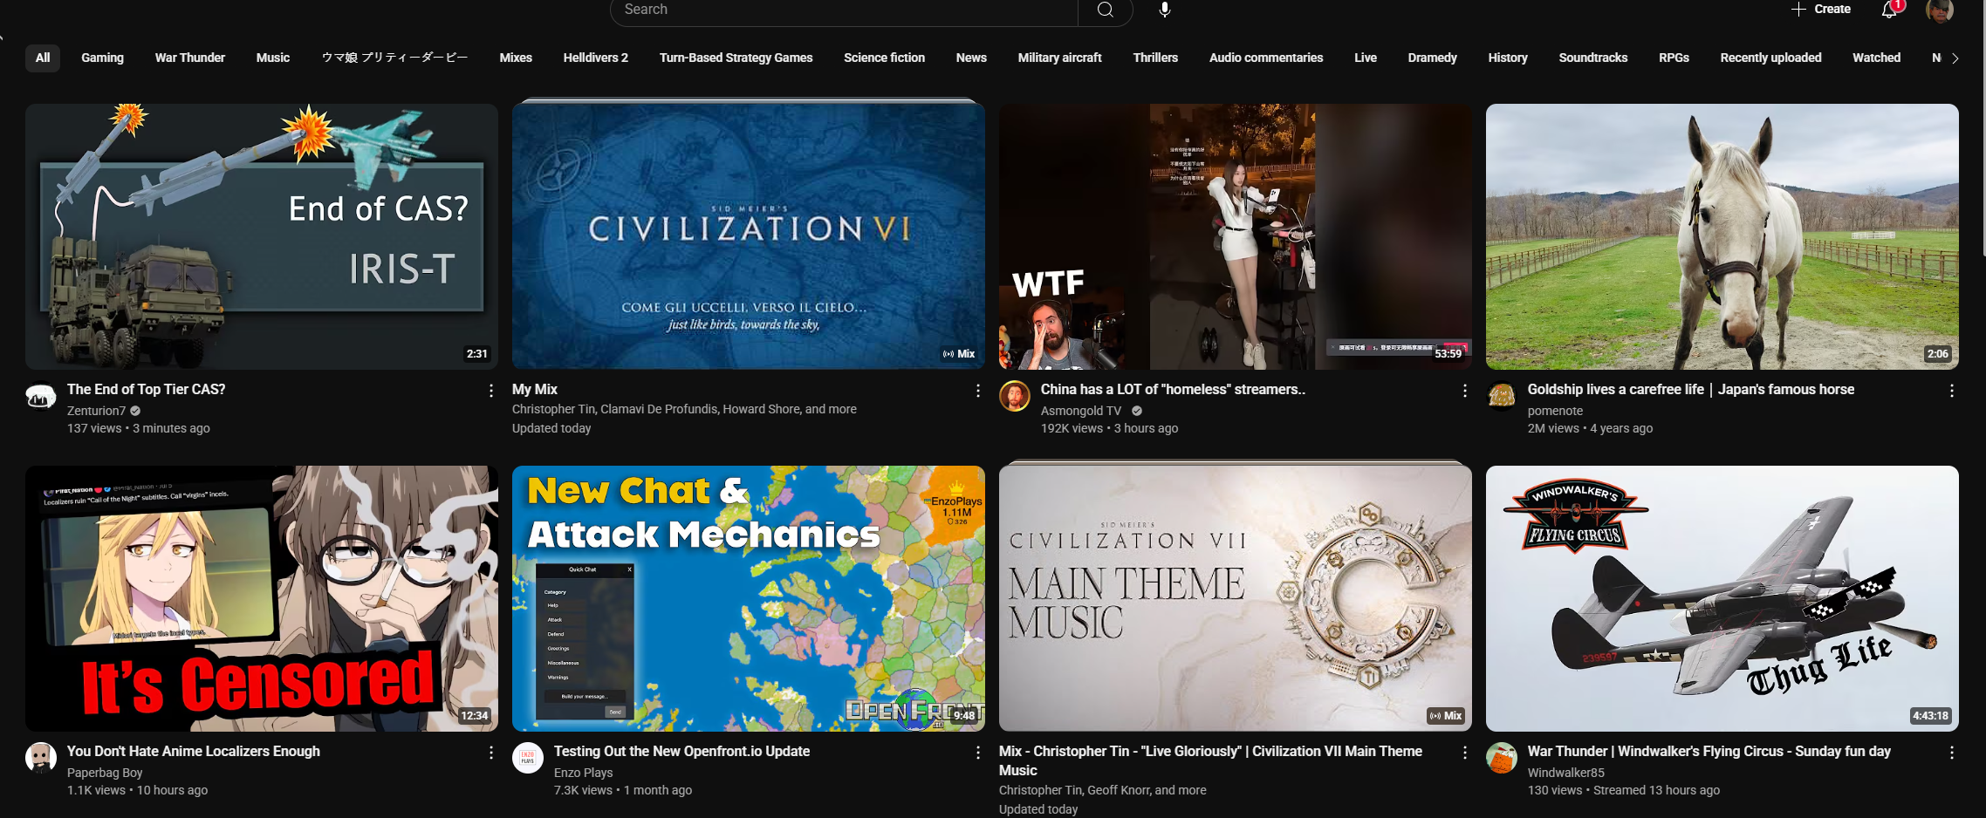Image resolution: width=1986 pixels, height=818 pixels.
Task: Open the notifications bell
Action: pyautogui.click(x=1889, y=10)
